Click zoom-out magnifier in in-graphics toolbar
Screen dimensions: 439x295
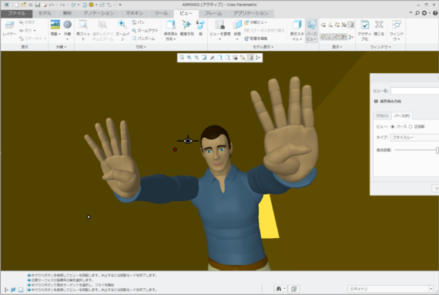click(x=197, y=58)
